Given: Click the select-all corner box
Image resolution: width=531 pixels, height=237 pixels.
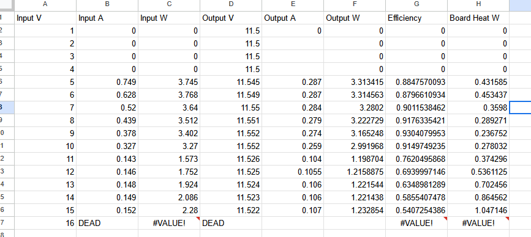Looking at the screenshot, I should click(7, 5).
